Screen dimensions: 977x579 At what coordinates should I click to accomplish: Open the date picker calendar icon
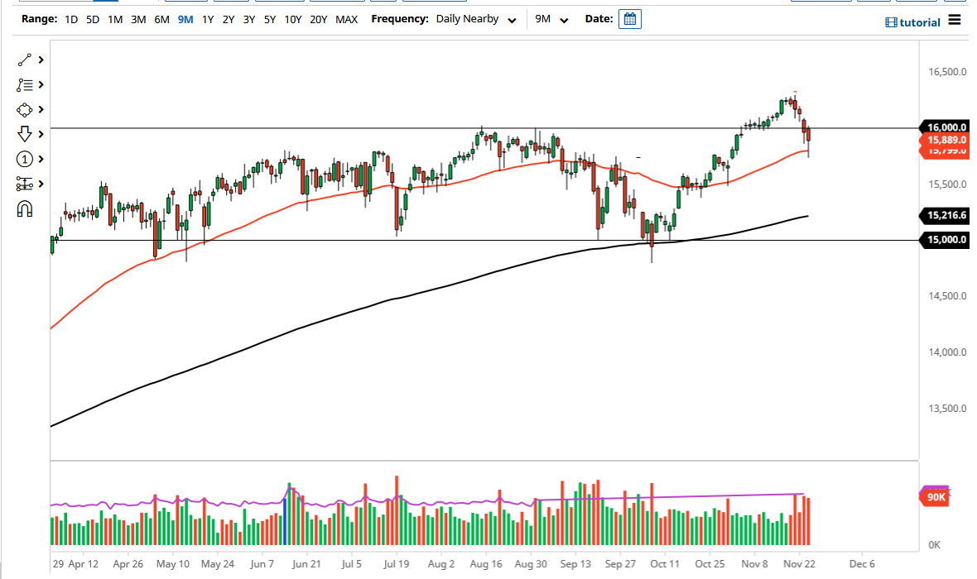point(629,18)
